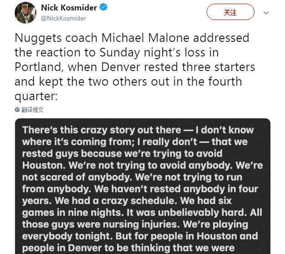Expand the tweet options chevron
This screenshot has height=254, width=285.
tap(266, 13)
